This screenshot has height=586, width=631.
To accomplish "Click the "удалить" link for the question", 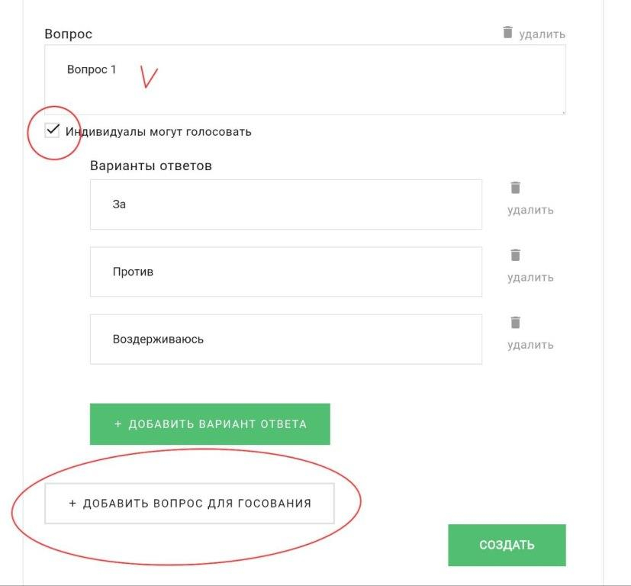I will [542, 34].
